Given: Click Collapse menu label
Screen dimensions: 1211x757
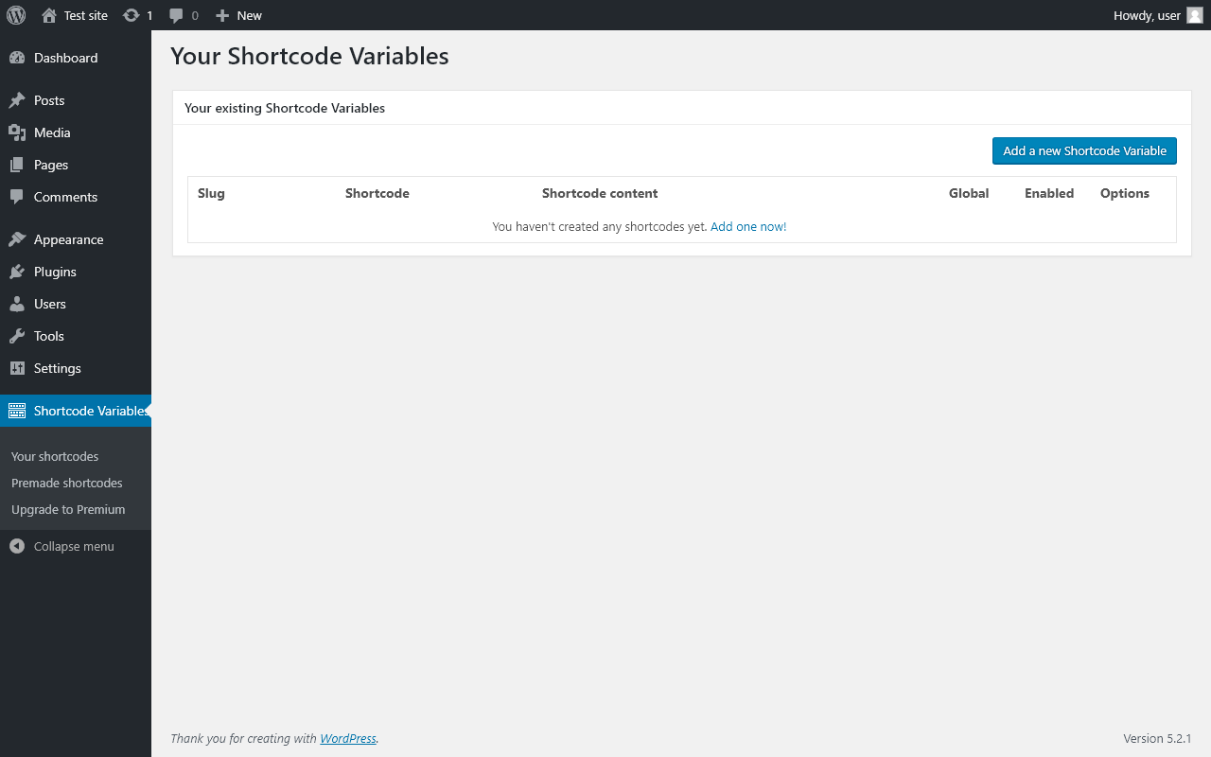Looking at the screenshot, I should [74, 546].
